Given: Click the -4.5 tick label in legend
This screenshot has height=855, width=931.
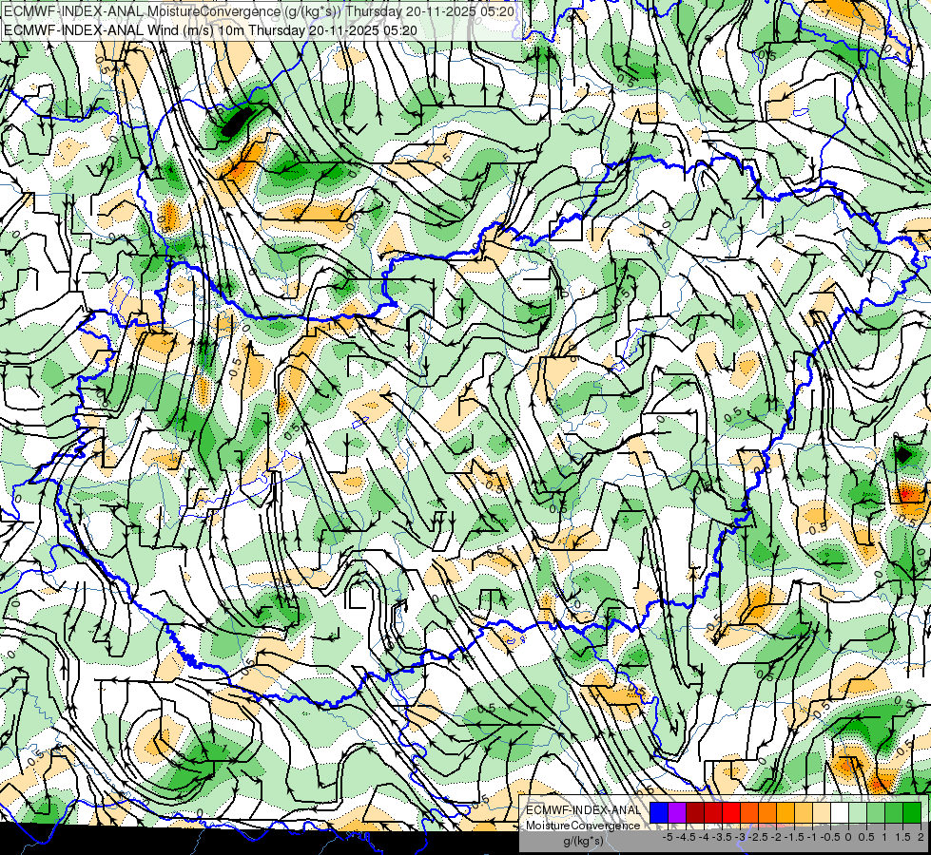Looking at the screenshot, I should 686,837.
